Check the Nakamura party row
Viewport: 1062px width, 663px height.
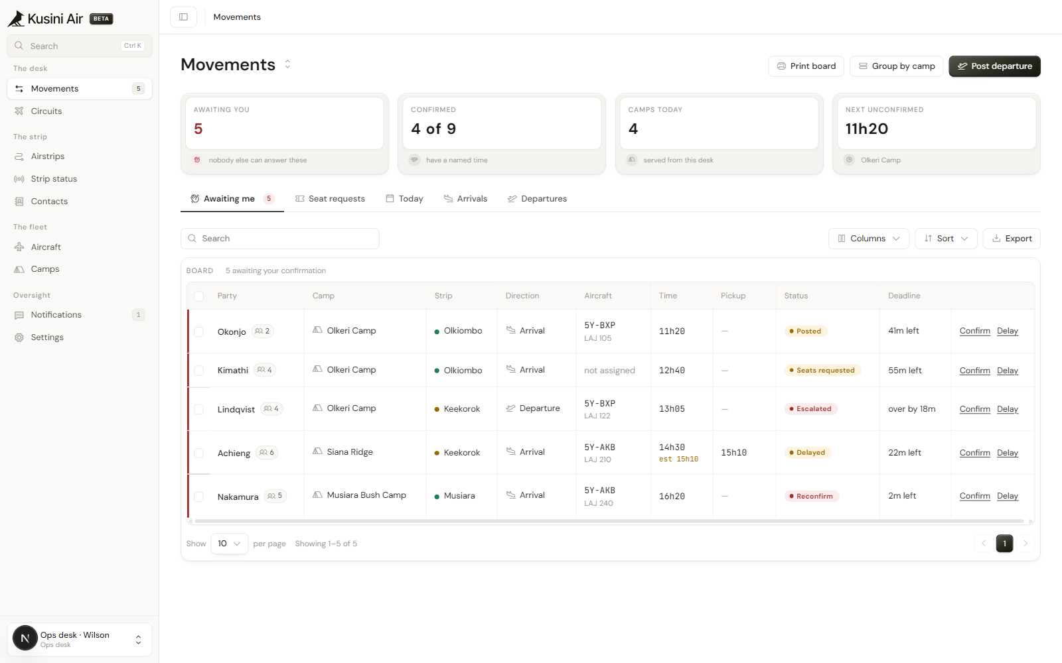click(x=198, y=497)
